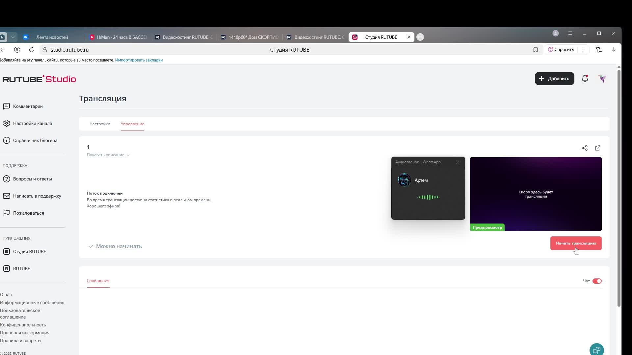Open Пожаловаться in the sidebar

coord(24,213)
